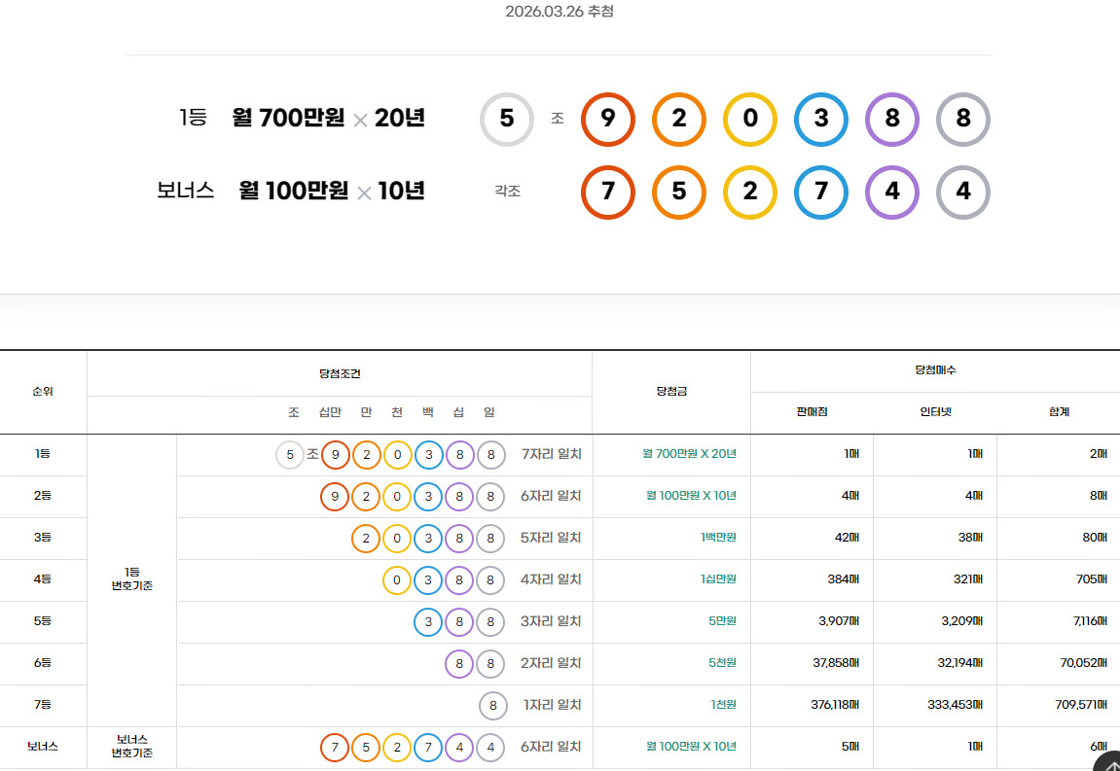Click the large gray group ball 5

click(506, 120)
